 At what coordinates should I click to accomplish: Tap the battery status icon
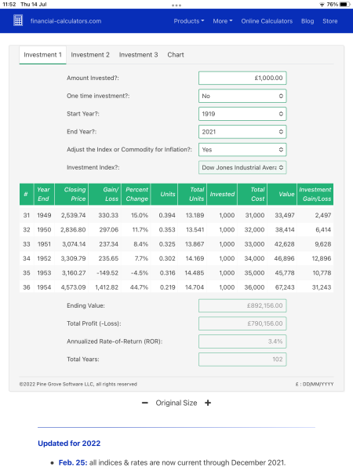[345, 5]
